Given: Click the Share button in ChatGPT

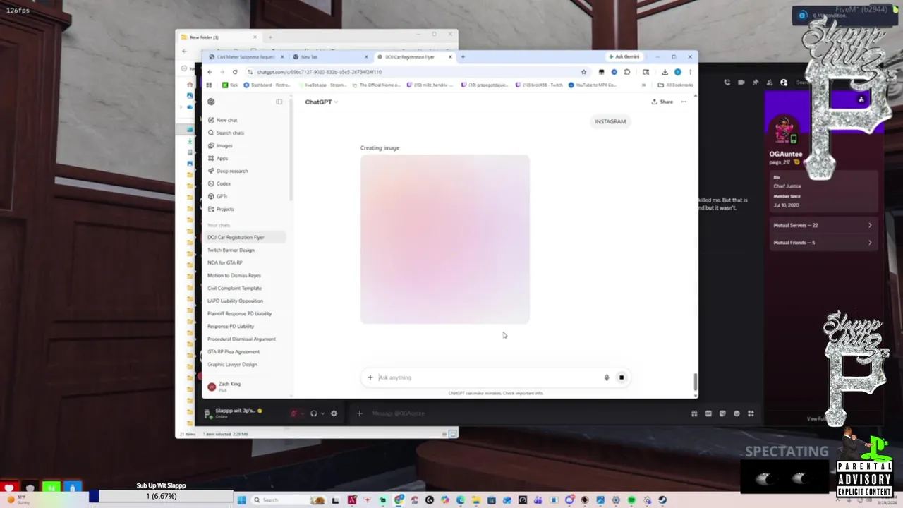Looking at the screenshot, I should pos(662,102).
